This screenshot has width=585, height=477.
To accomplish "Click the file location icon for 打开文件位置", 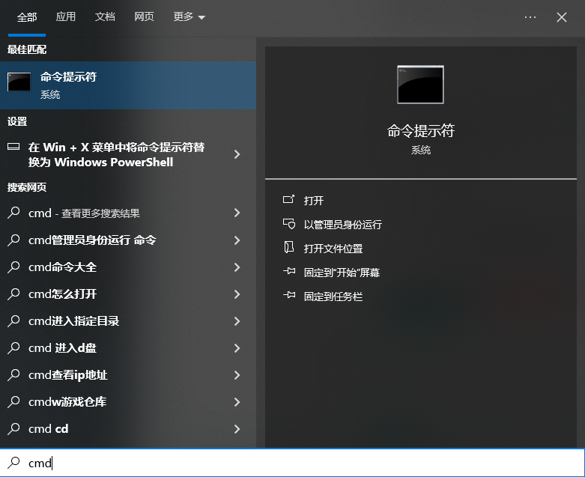I will (x=289, y=247).
